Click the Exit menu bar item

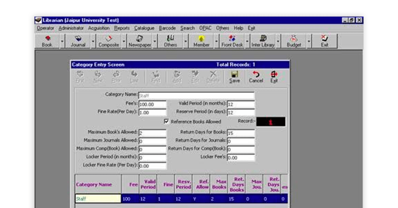[251, 28]
